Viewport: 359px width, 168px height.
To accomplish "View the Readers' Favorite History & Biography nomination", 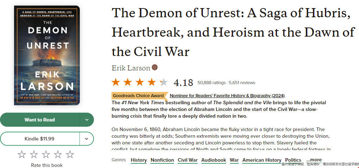I will 227,96.
